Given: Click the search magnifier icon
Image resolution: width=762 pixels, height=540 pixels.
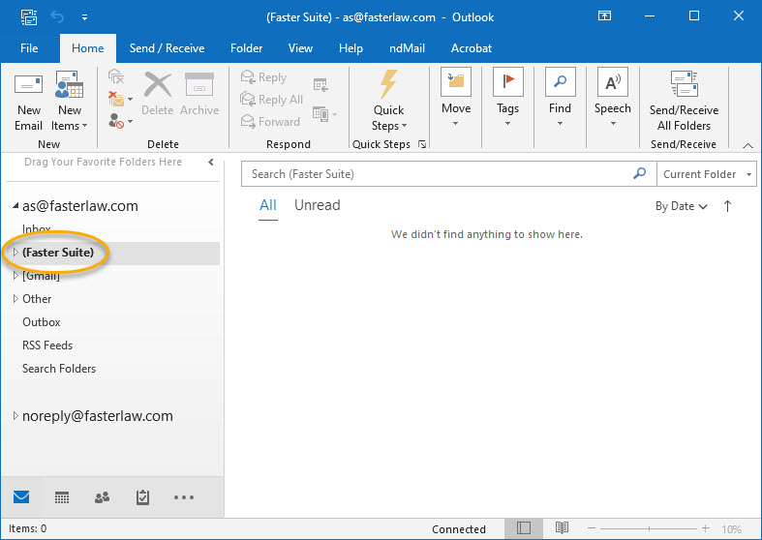Looking at the screenshot, I should coord(640,173).
